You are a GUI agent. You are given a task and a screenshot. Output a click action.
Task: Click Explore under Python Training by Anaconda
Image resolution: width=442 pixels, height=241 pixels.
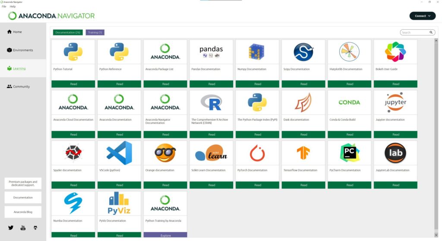click(165, 235)
